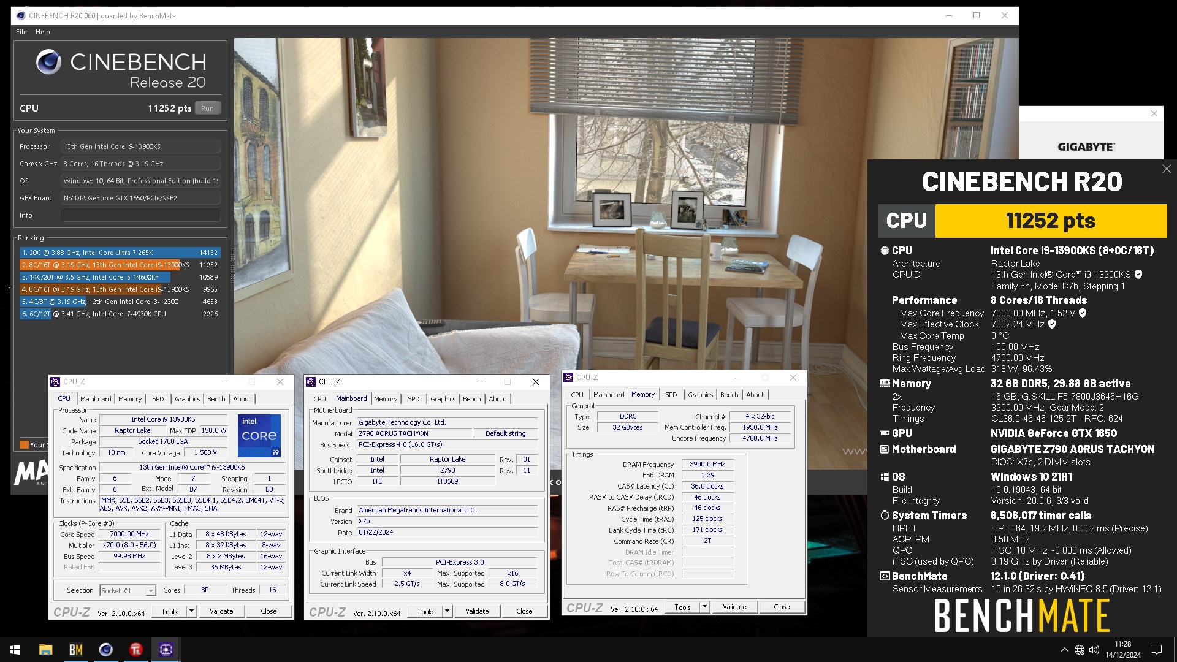The width and height of the screenshot is (1177, 662).
Task: Open Bench tab in left CPU-Z window
Action: click(216, 399)
